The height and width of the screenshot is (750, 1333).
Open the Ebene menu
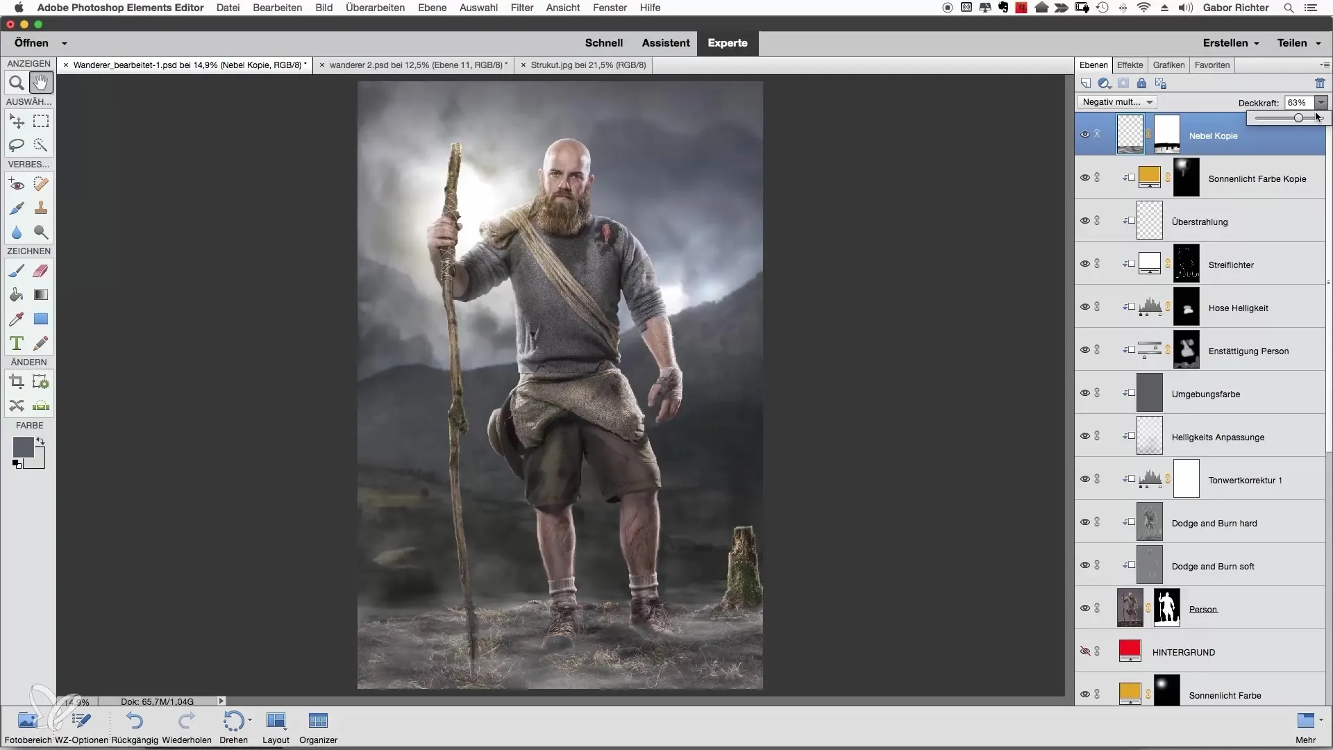tap(433, 8)
